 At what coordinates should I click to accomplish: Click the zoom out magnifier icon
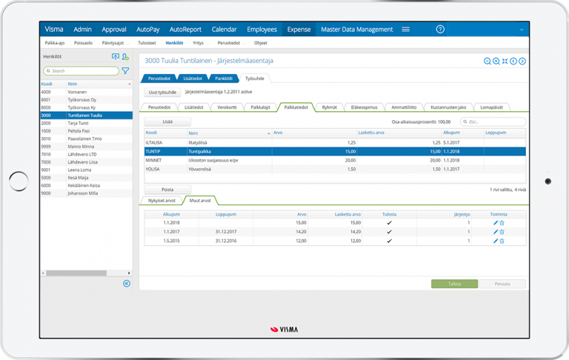(x=488, y=61)
